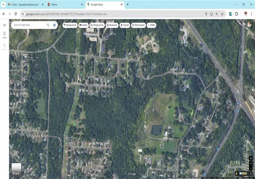The height and width of the screenshot is (179, 255).
Task: Click the green park marker on the map
Action: pyautogui.click(x=75, y=124)
